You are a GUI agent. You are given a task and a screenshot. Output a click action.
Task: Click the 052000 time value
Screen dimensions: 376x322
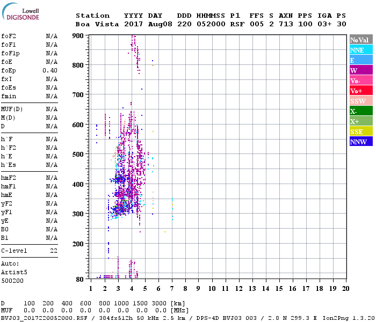(211, 25)
